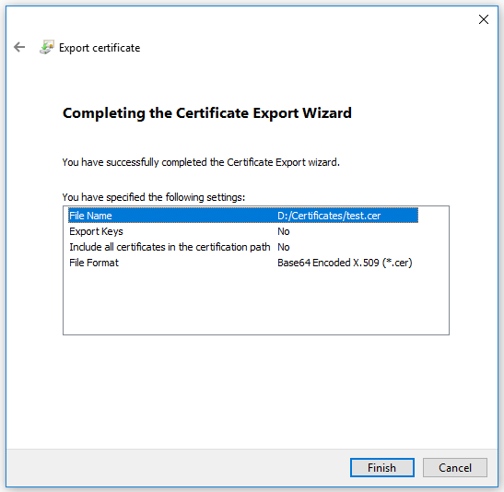Image resolution: width=504 pixels, height=492 pixels.
Task: Click Finish to complete the export
Action: point(381,467)
